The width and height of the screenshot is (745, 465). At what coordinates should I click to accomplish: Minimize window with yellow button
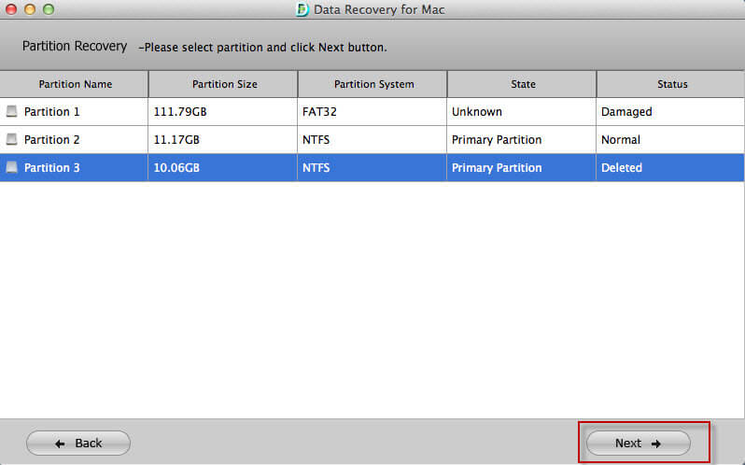click(30, 9)
